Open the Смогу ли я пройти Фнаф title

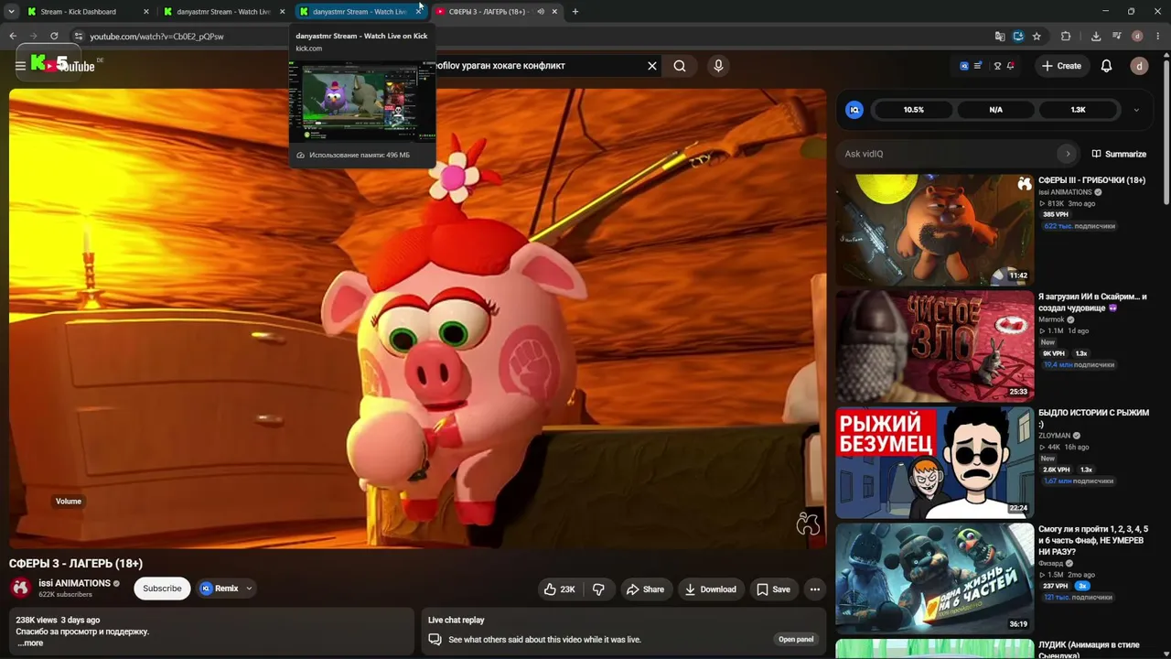[x=1093, y=541]
